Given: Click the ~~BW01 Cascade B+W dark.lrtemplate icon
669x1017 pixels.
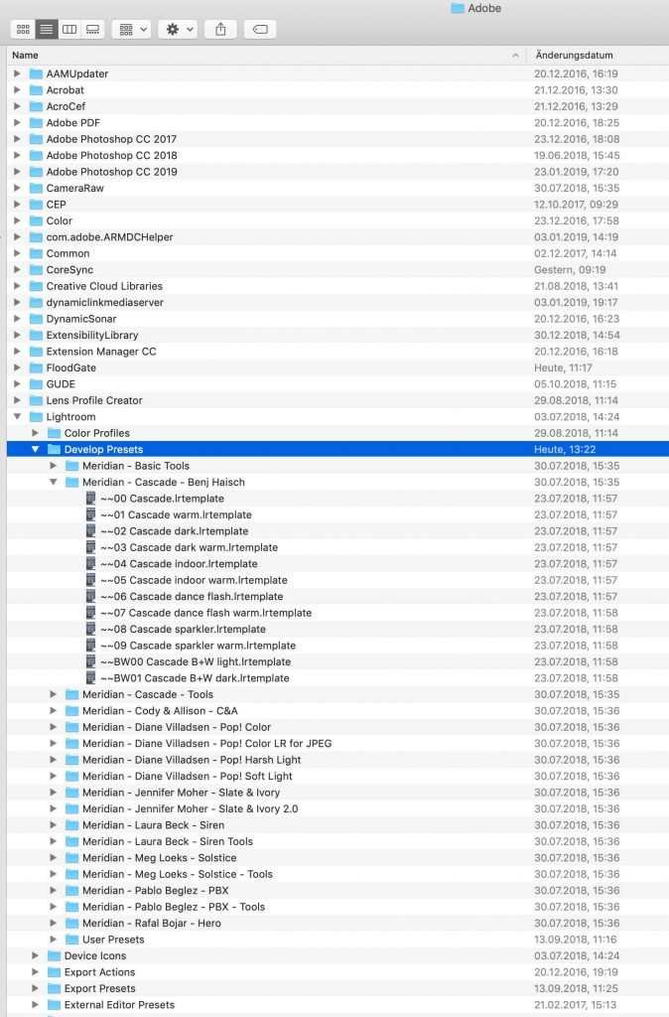Looking at the screenshot, I should [x=90, y=678].
